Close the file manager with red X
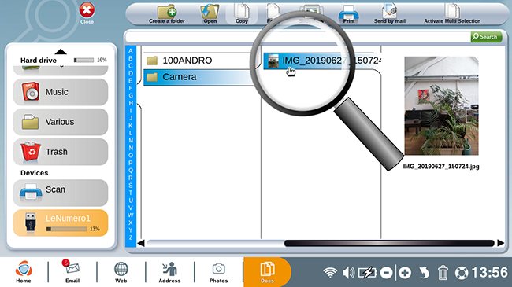The height and width of the screenshot is (287, 512). 87,11
